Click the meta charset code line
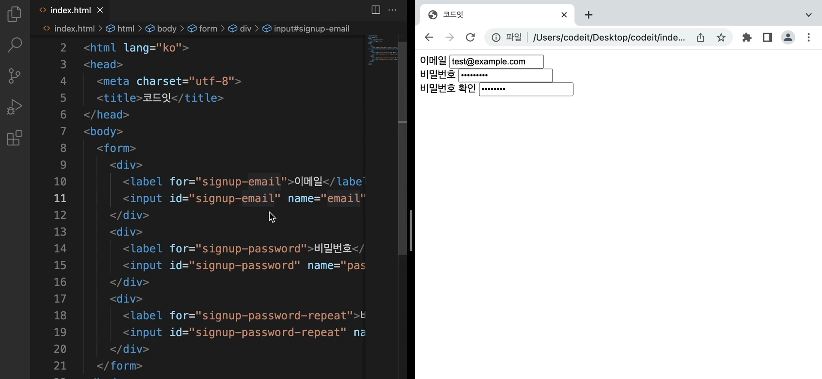The height and width of the screenshot is (379, 822). click(x=169, y=81)
